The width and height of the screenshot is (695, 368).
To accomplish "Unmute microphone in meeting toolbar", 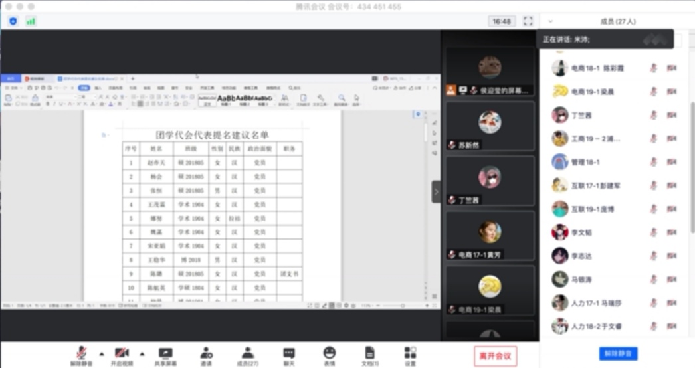I will [81, 356].
